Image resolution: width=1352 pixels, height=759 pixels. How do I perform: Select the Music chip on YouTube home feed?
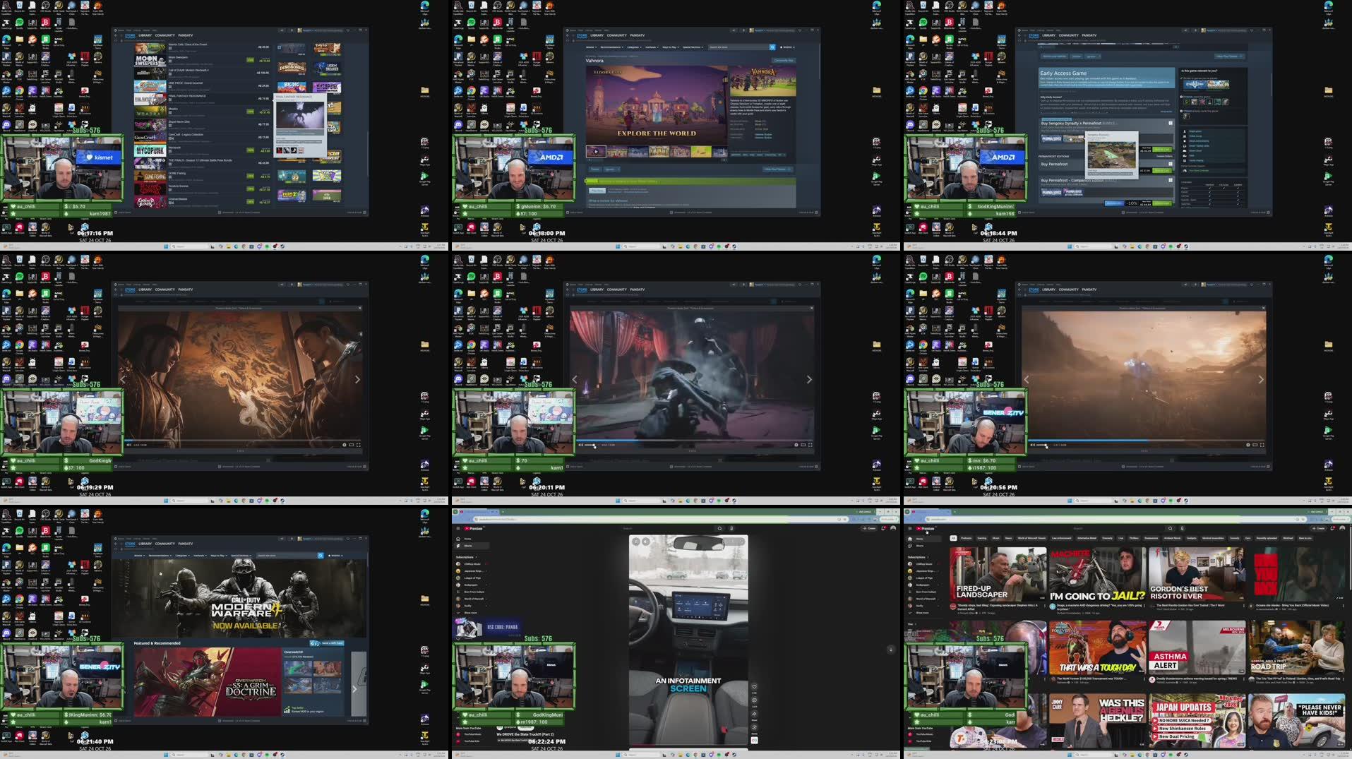[x=996, y=538]
